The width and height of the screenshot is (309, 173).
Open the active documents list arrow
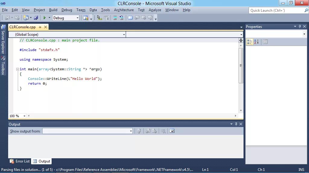click(241, 27)
